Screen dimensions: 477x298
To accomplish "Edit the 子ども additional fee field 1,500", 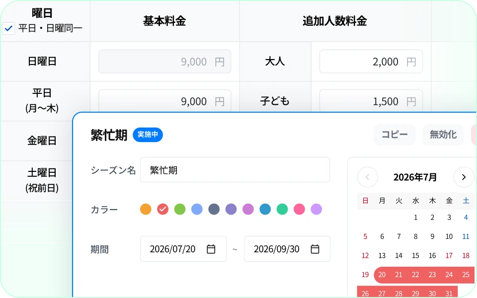I will coord(371,101).
